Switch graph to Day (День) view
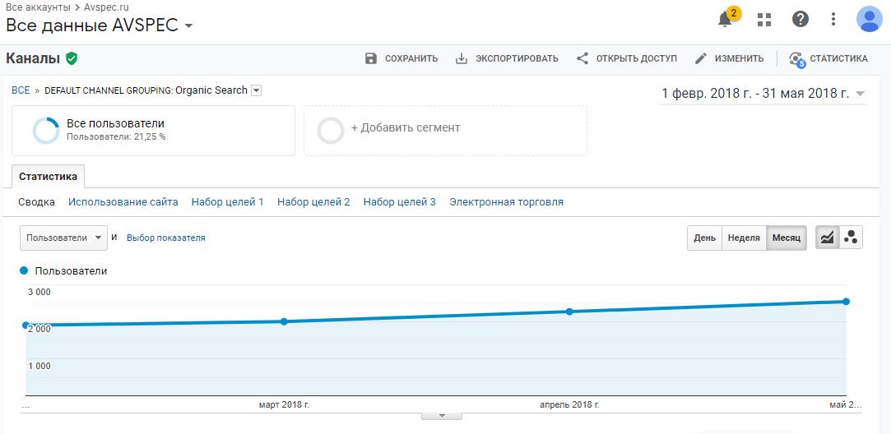The height and width of the screenshot is (434, 891). click(704, 238)
